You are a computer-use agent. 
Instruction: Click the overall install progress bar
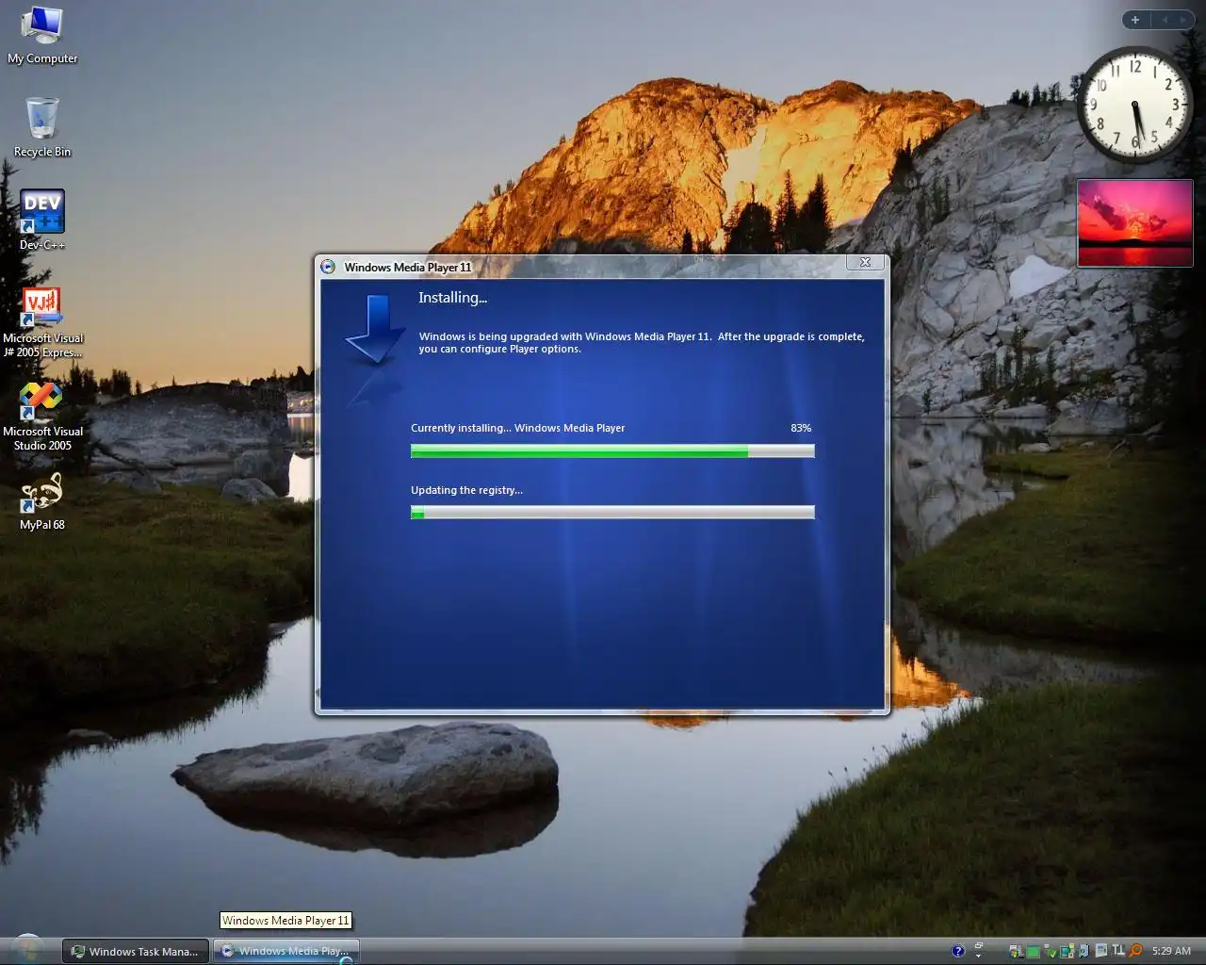(x=612, y=451)
